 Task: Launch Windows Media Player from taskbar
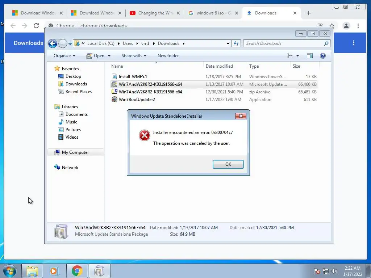pyautogui.click(x=54, y=271)
